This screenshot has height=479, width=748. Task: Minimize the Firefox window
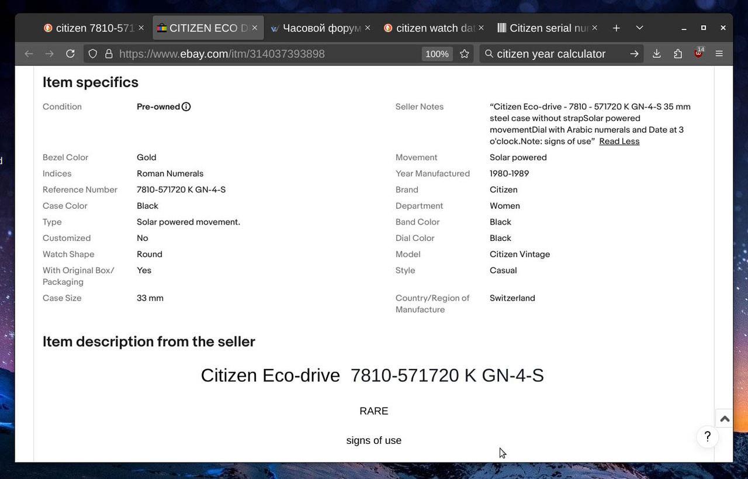point(684,28)
